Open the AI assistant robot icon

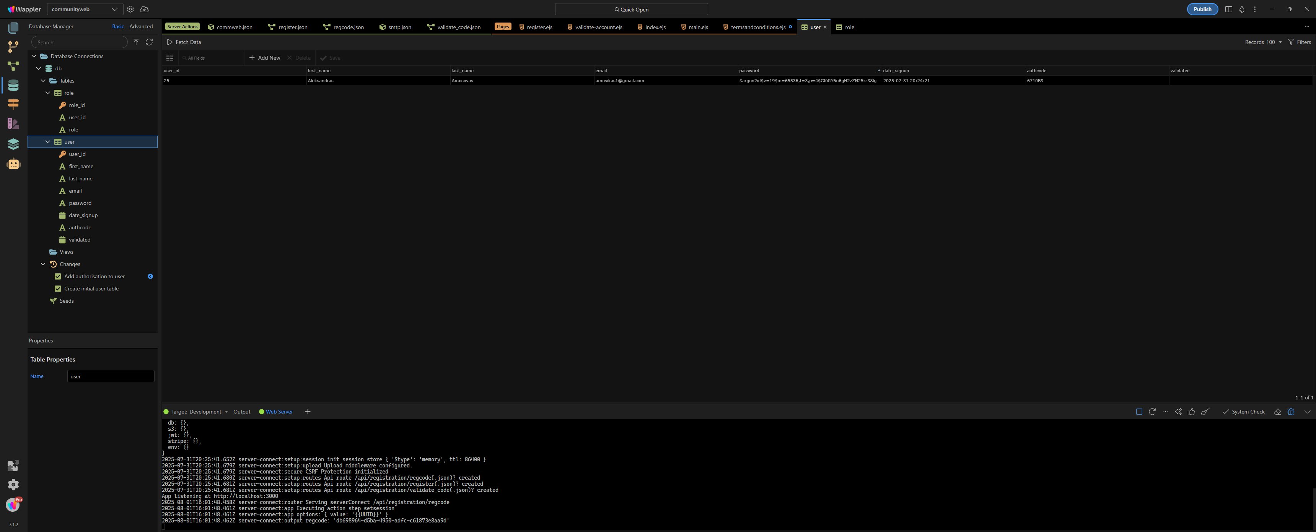pos(13,164)
